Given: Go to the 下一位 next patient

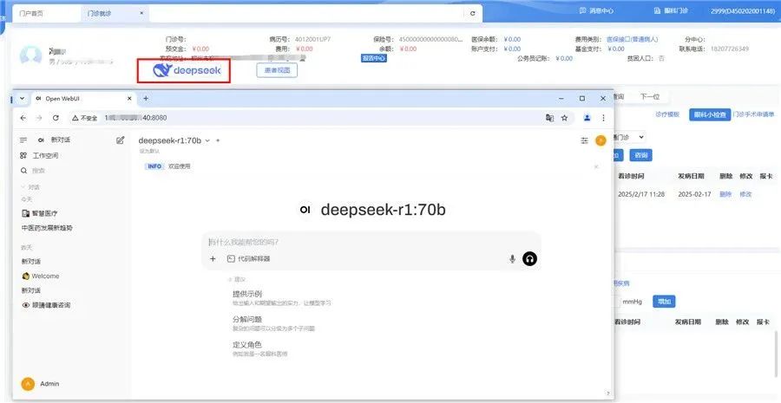Looking at the screenshot, I should point(649,96).
